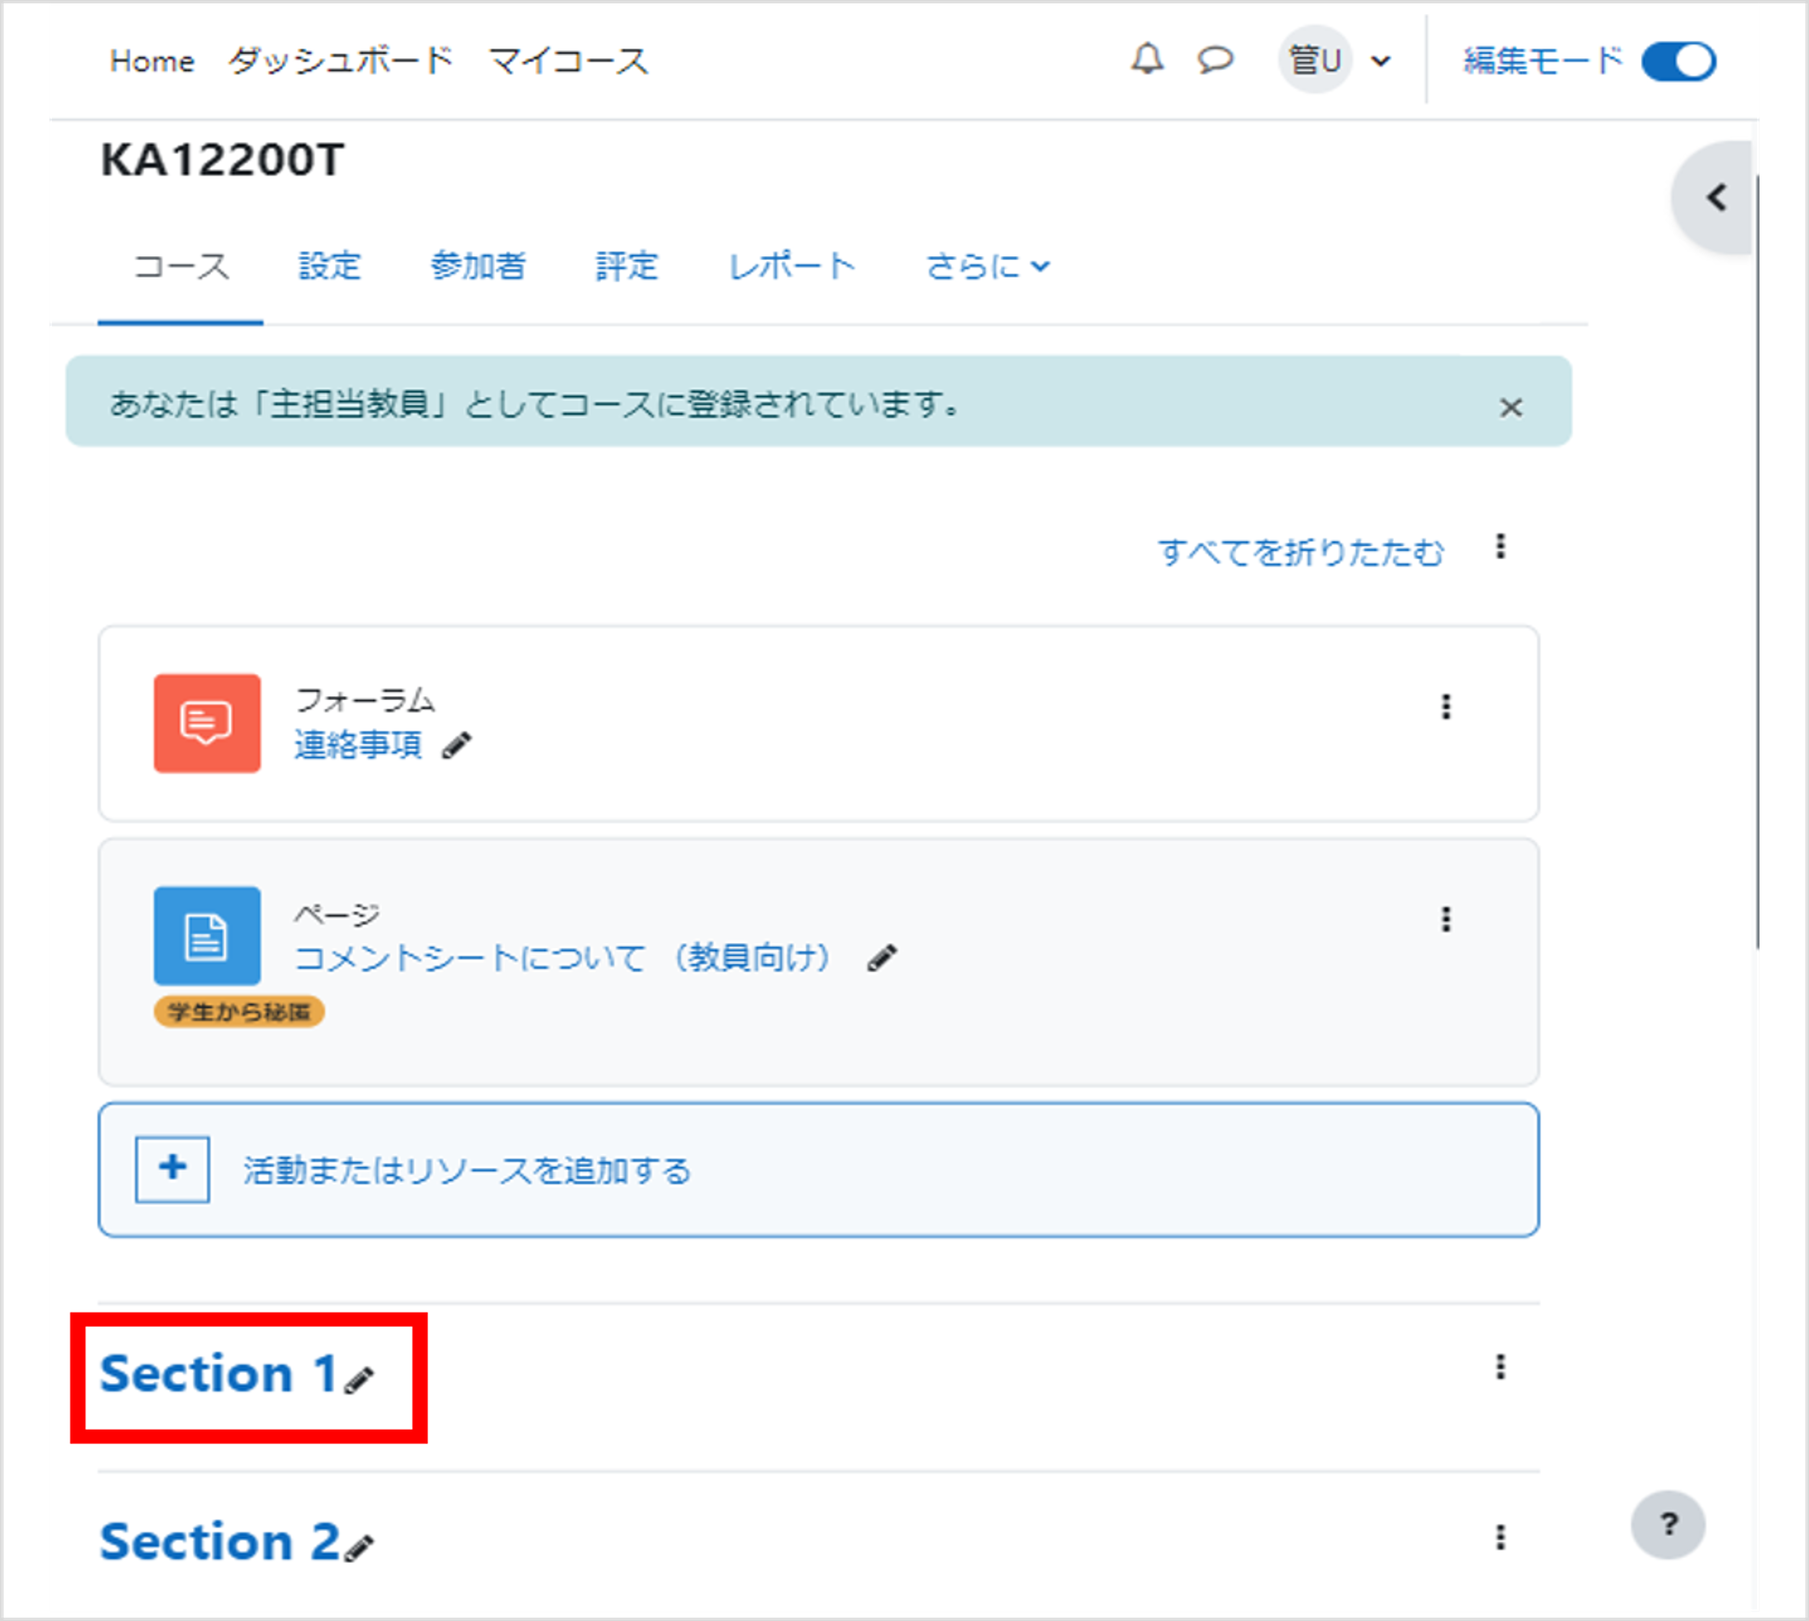Click 活動またはリソースを追加する
Image resolution: width=1809 pixels, height=1621 pixels.
click(467, 1170)
